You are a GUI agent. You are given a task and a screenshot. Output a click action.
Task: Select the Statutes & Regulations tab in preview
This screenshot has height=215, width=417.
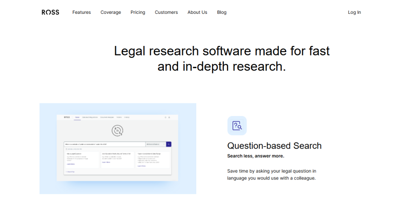click(x=90, y=117)
